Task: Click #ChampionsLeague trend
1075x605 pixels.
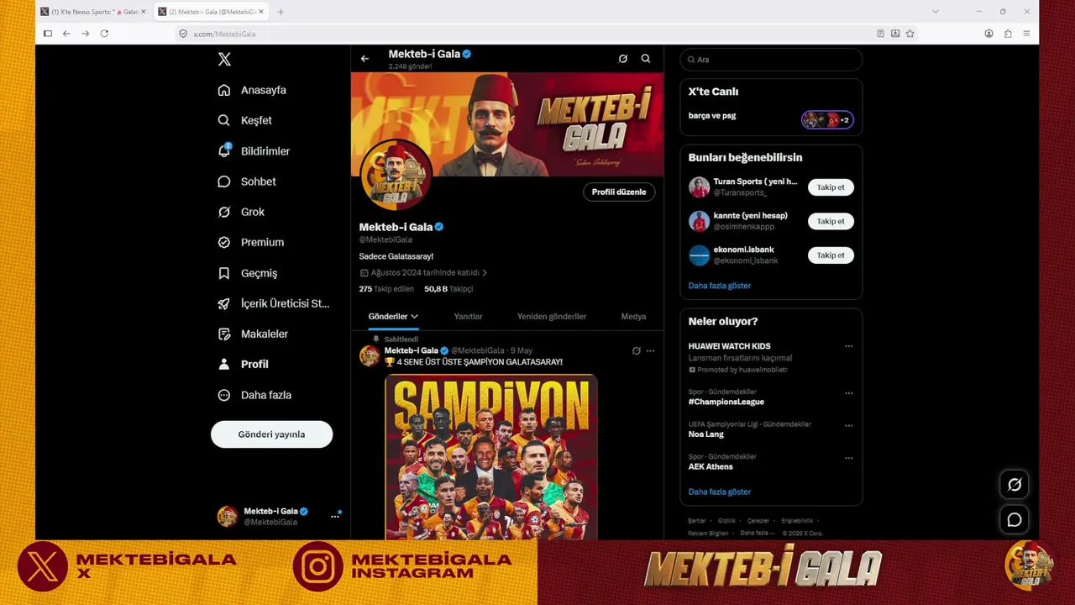Action: [x=726, y=402]
